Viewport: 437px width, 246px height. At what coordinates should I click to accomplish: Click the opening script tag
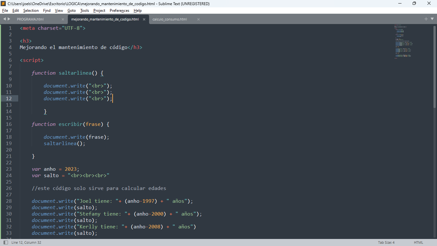[x=32, y=60]
